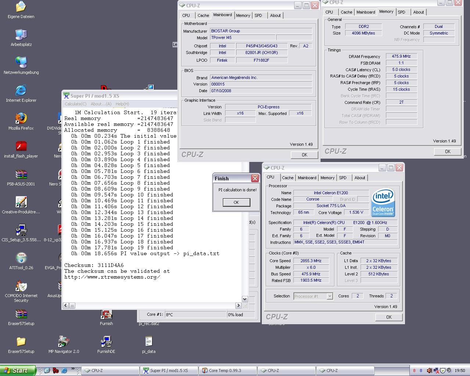Expand hidden quick launch items chevron
470x376 pixels.
coord(73,369)
